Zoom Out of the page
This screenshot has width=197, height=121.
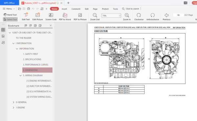pyautogui.click(x=95, y=16)
